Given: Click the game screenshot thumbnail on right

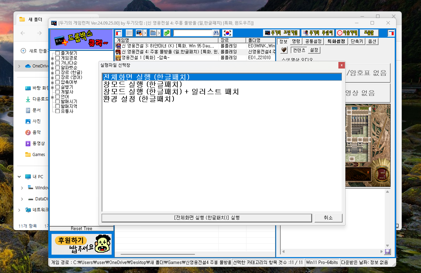Looking at the screenshot, I should (x=368, y=145).
